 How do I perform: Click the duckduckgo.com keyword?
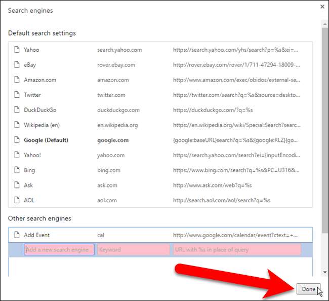click(x=118, y=110)
